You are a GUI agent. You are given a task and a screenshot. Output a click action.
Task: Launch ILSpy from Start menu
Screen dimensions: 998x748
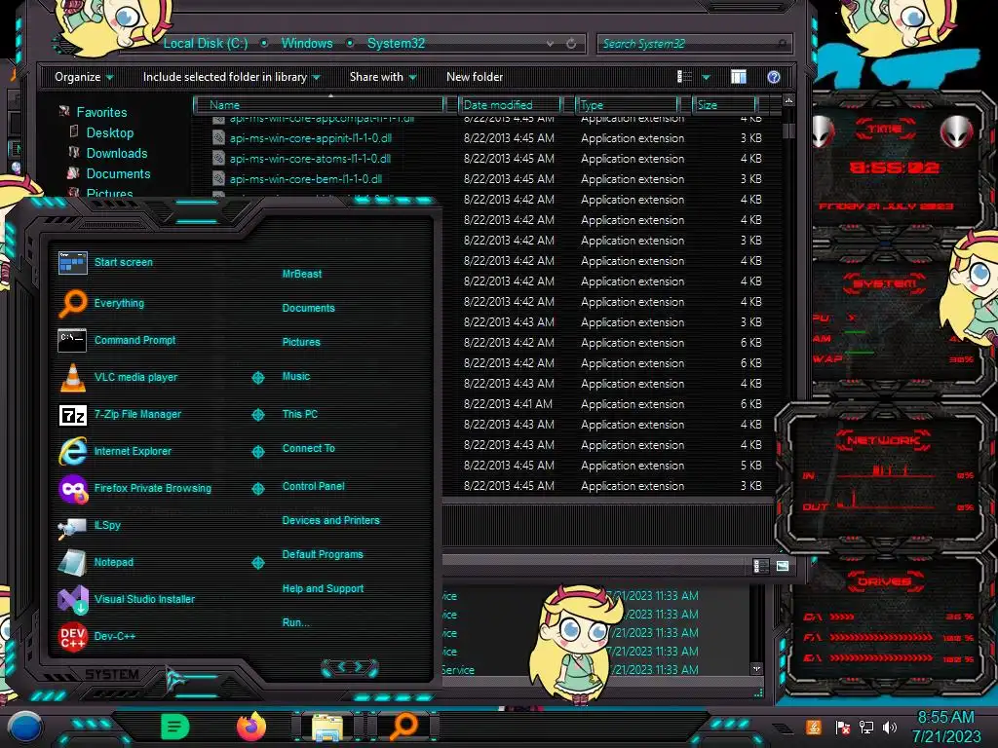(x=90, y=525)
